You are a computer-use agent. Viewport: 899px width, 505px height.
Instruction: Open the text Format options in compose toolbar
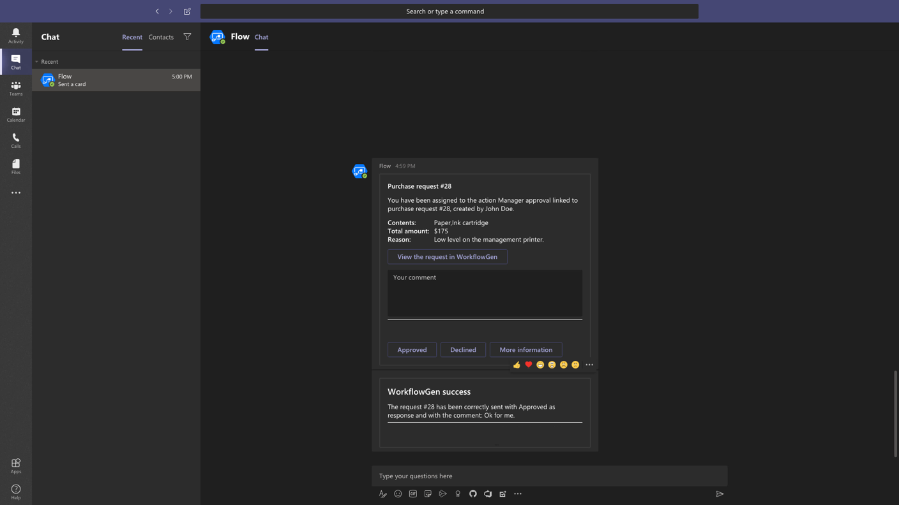382,494
